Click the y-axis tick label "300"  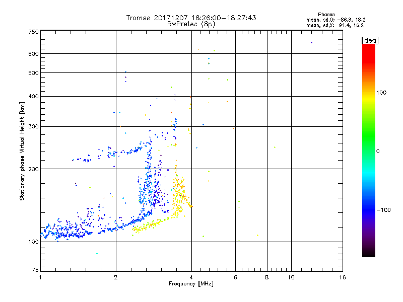[33, 127]
